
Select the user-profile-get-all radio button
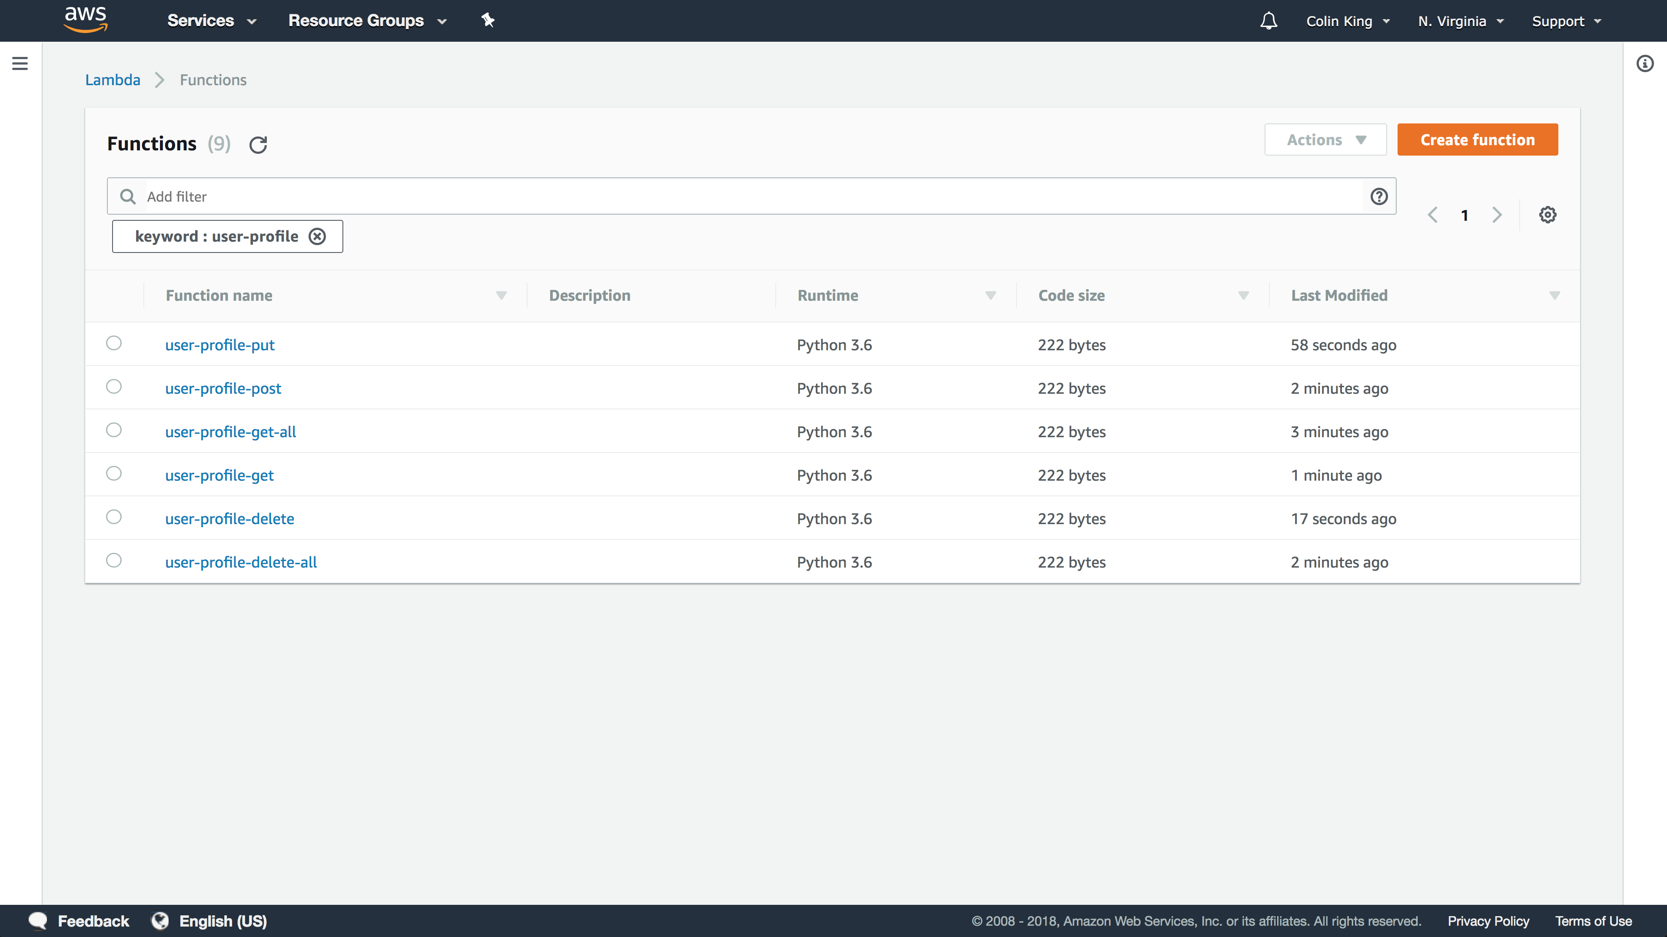pos(114,430)
